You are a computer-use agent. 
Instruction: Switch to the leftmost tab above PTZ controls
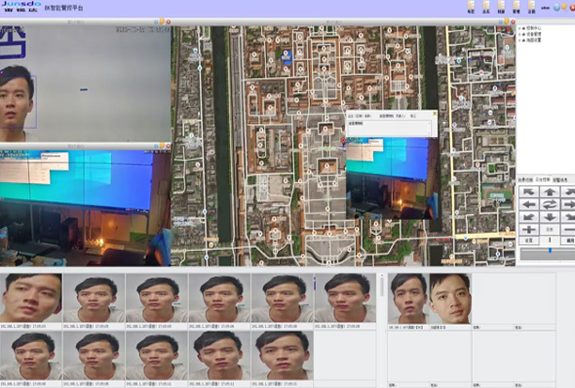[525, 178]
